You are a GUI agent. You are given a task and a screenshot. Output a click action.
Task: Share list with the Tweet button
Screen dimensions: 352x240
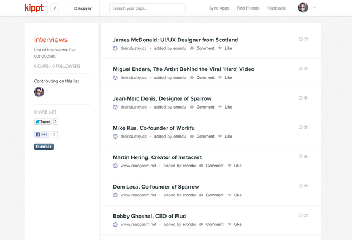pyautogui.click(x=42, y=121)
